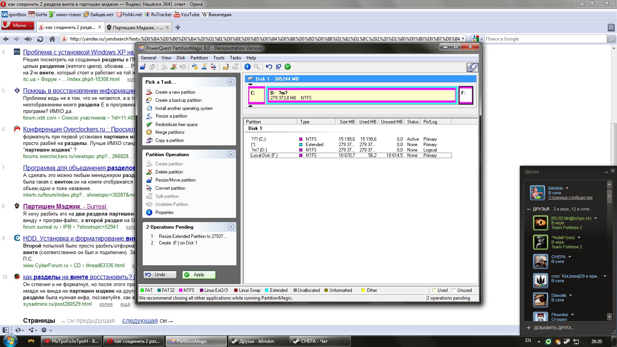Open the Страница сообщества link

click(570, 197)
